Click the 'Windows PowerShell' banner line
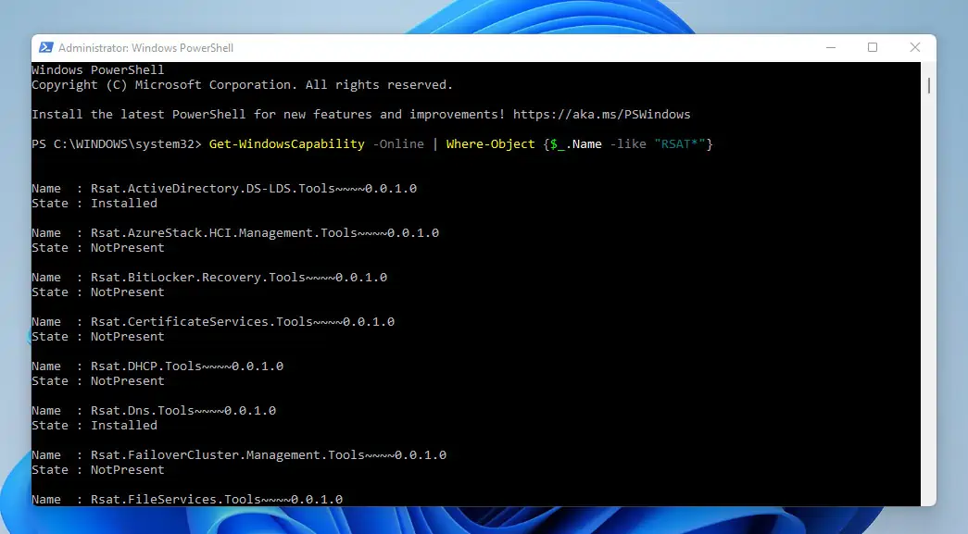968x534 pixels. coord(98,69)
